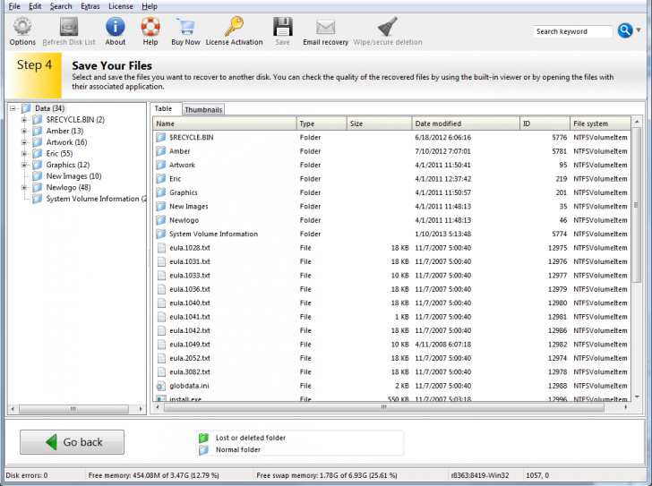The width and height of the screenshot is (652, 486).
Task: Open the About info icon
Action: tap(116, 27)
